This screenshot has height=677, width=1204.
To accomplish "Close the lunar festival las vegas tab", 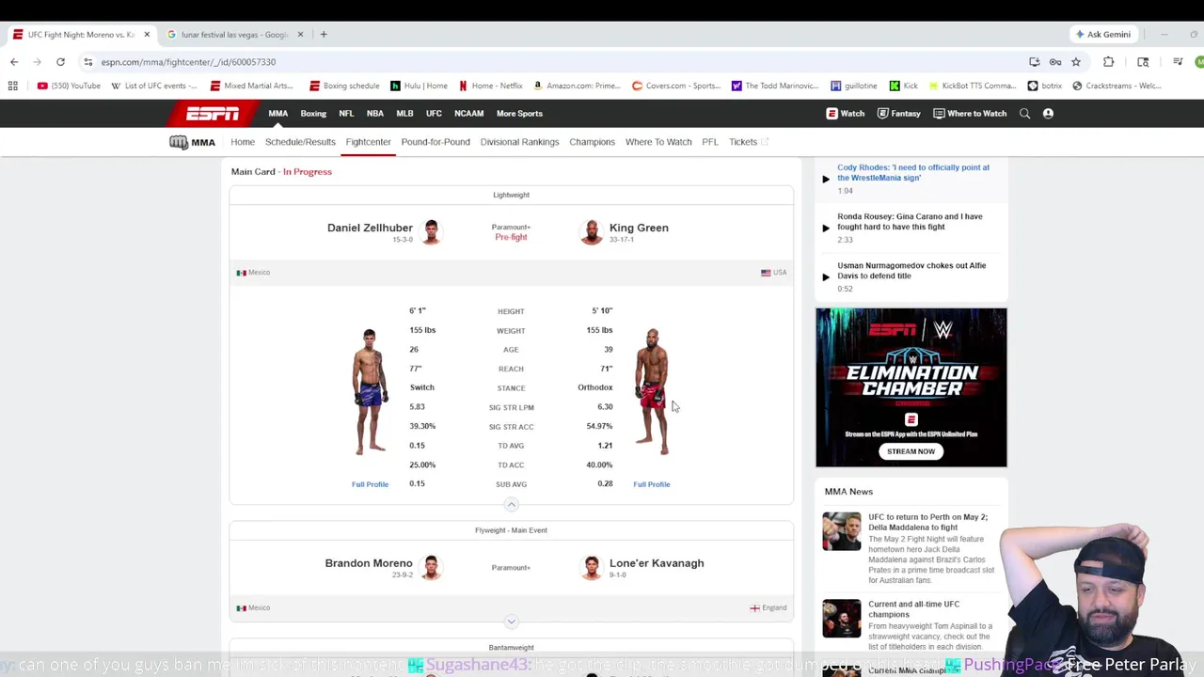I will 301,35.
